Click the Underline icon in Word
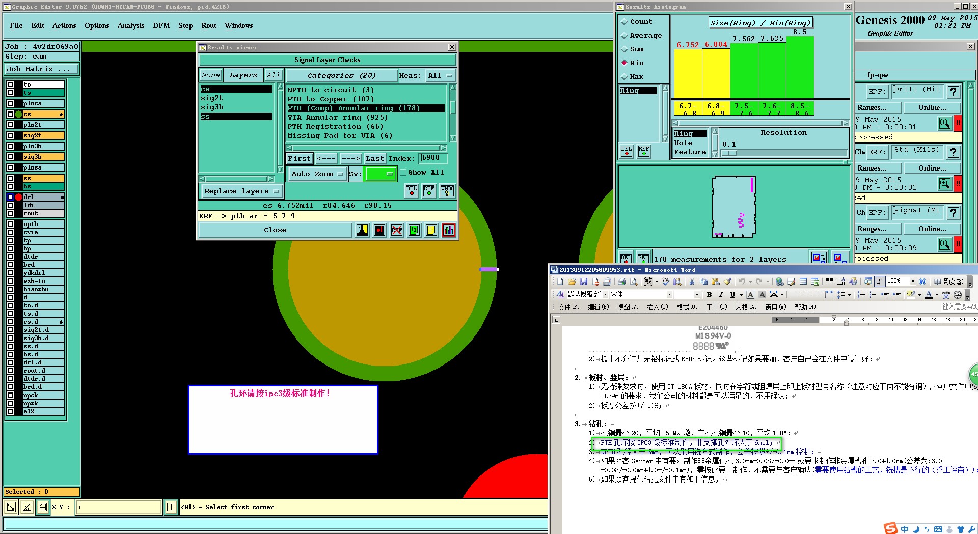 point(732,295)
